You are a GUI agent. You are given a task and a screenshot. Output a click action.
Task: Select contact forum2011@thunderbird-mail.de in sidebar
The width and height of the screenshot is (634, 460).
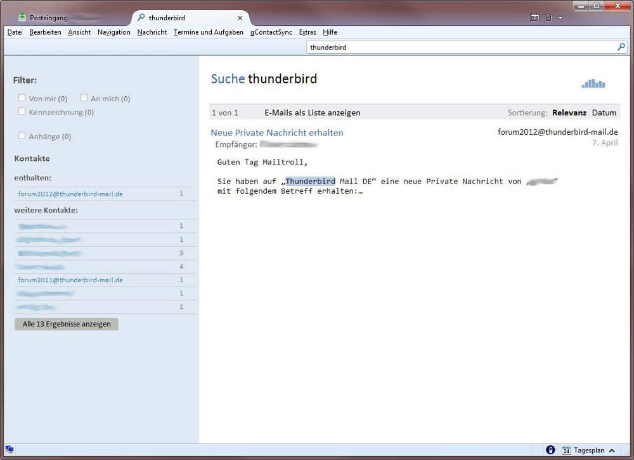(x=70, y=280)
